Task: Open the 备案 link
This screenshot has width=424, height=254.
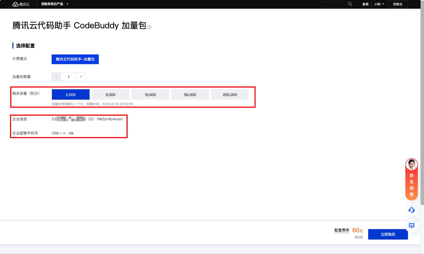Action: tap(365, 4)
